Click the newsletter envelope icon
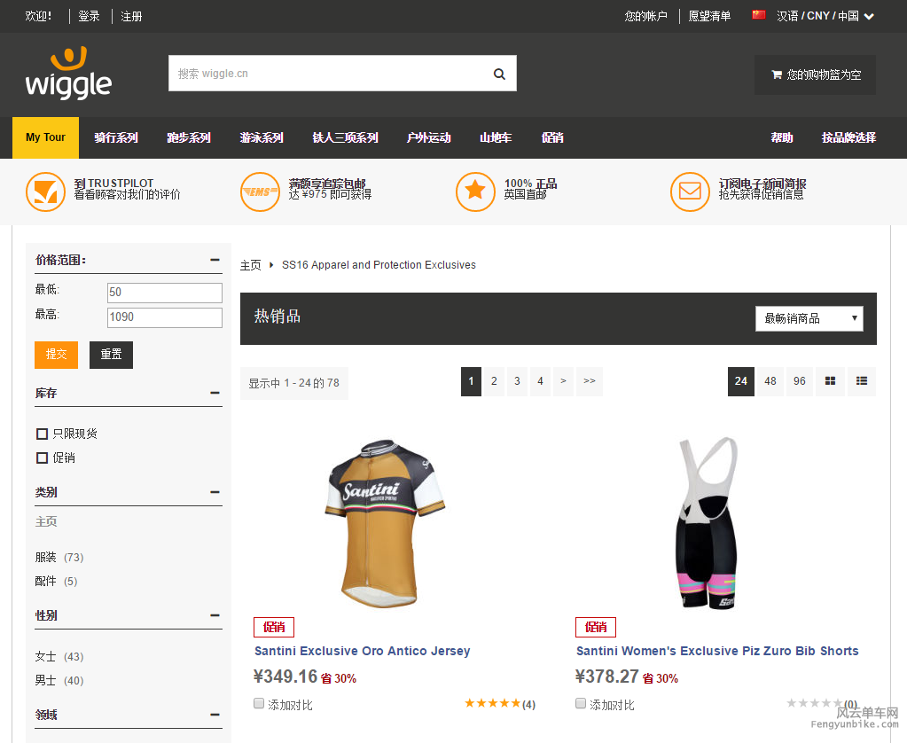 [x=690, y=192]
